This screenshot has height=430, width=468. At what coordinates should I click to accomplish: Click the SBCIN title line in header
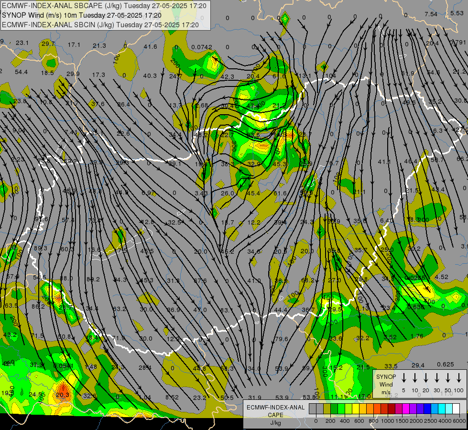coord(100,25)
